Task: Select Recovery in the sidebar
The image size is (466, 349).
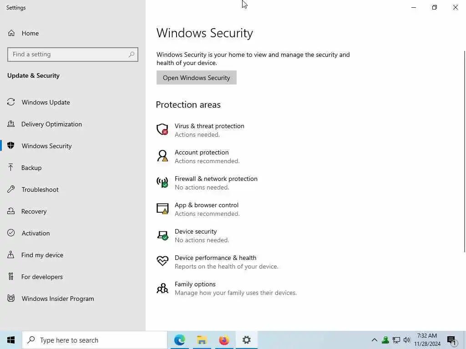Action: click(73, 211)
